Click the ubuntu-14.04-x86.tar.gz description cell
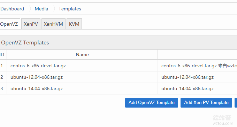This screenshot has width=237, height=127. point(197,88)
